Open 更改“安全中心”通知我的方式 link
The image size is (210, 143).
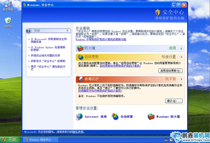[48, 68]
